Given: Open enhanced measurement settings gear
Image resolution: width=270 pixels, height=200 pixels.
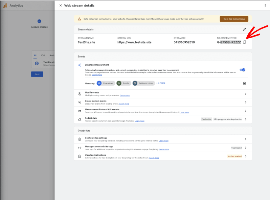Looking at the screenshot, I should tap(244, 83).
